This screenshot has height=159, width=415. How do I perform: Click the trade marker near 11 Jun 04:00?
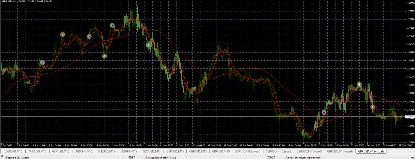148,45
